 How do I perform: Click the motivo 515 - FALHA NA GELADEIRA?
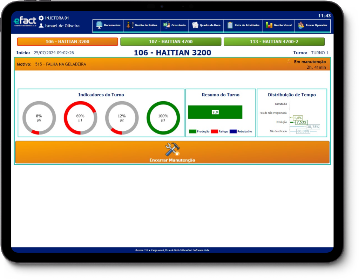click(x=61, y=64)
